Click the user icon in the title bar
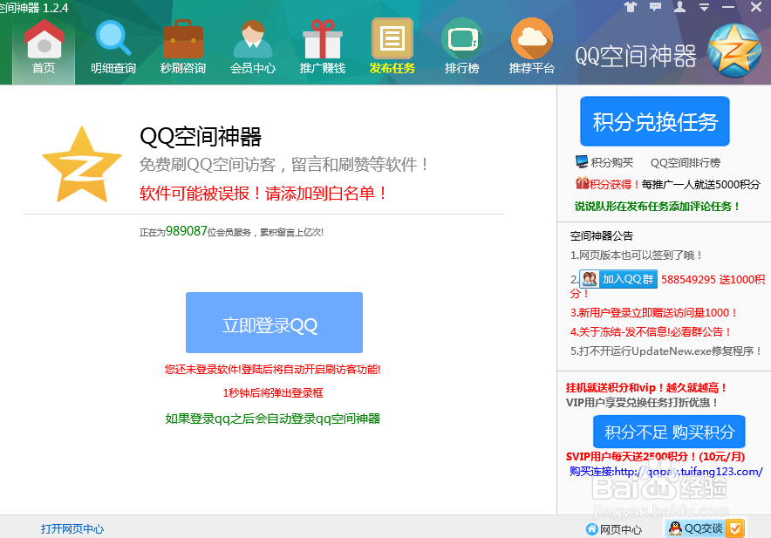 click(x=679, y=7)
